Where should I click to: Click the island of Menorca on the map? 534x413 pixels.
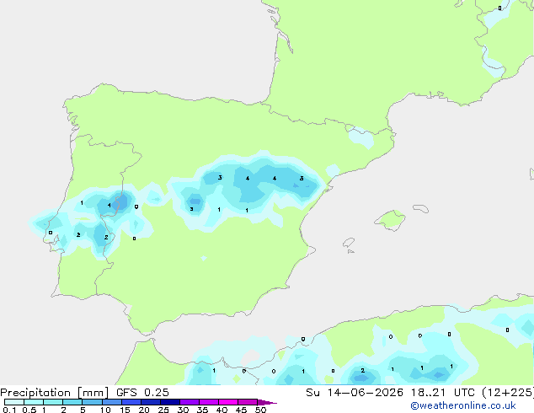tap(421, 208)
